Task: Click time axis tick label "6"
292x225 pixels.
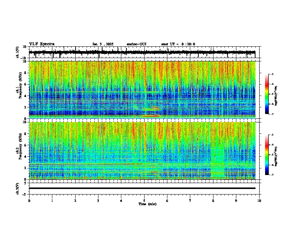Action: (167, 201)
